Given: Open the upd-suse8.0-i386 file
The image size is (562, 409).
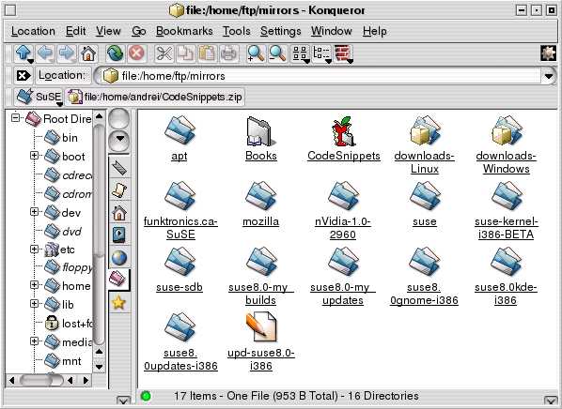Looking at the screenshot, I should click(261, 341).
